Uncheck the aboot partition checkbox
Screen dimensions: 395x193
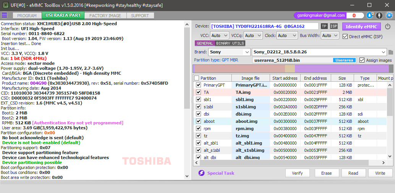[198, 121]
